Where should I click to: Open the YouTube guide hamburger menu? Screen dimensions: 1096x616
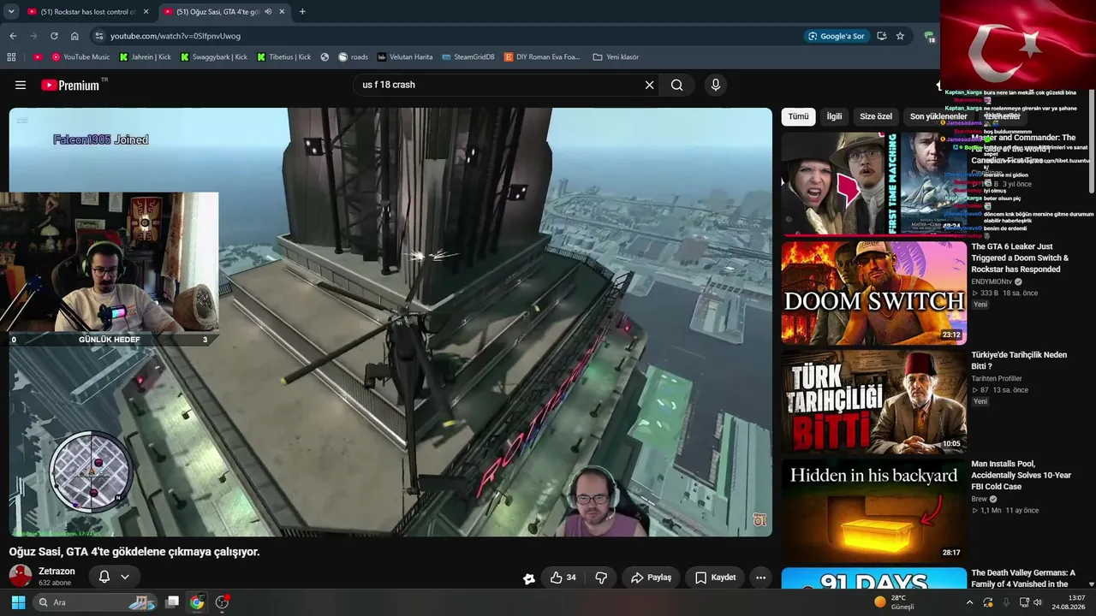(x=21, y=85)
